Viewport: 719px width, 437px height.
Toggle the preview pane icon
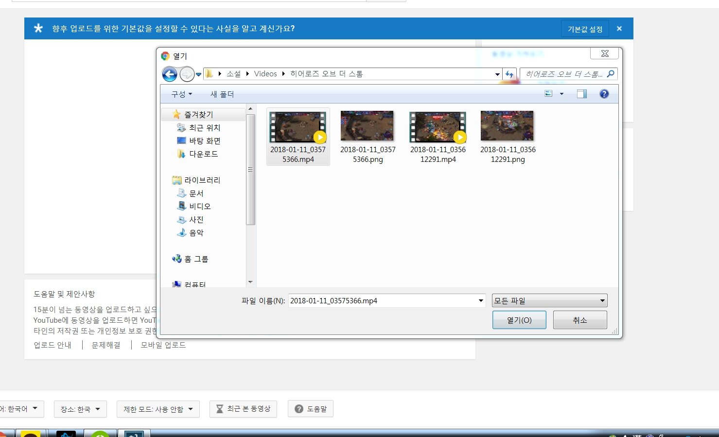[582, 94]
